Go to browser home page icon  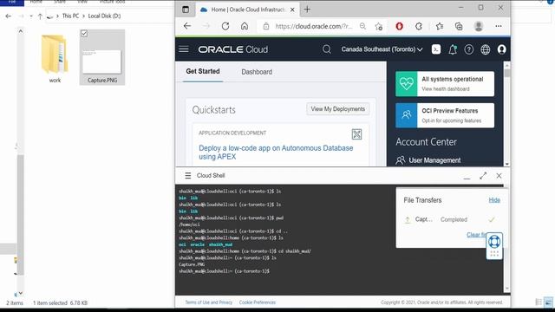(245, 26)
